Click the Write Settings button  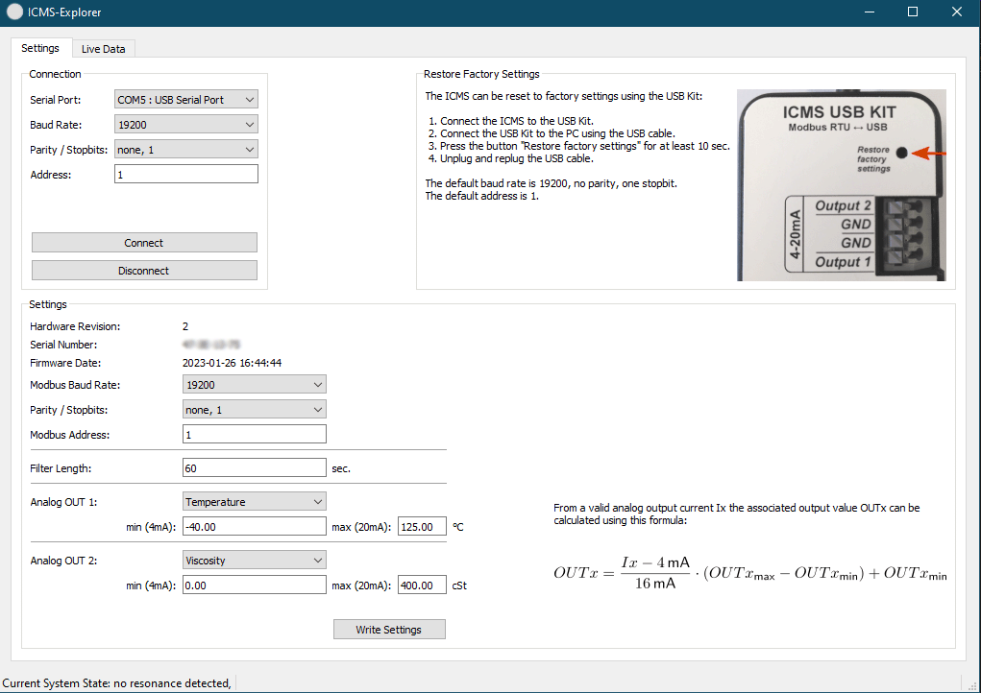tap(389, 630)
